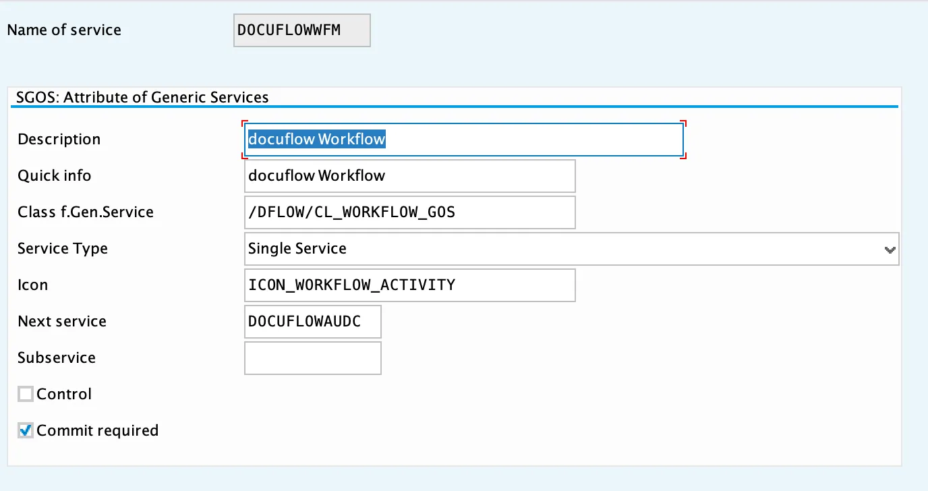Click the empty Subservice input field
Screen dimensions: 928x491
tap(313, 358)
